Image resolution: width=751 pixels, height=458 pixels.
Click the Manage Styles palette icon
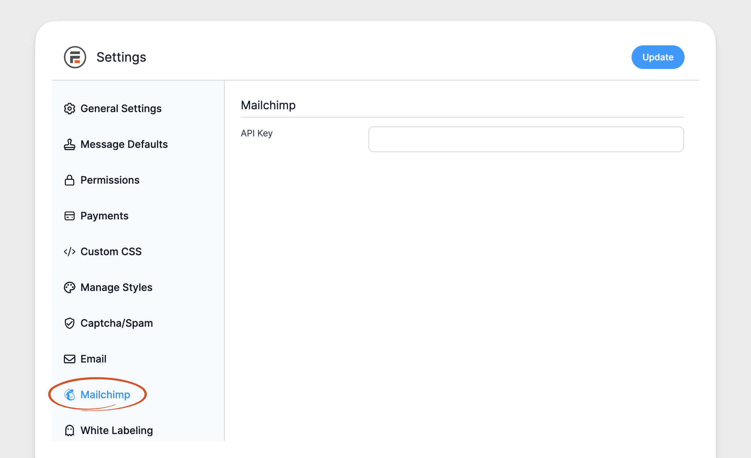point(70,287)
